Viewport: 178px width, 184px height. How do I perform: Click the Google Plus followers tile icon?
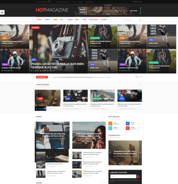(x=128, y=128)
